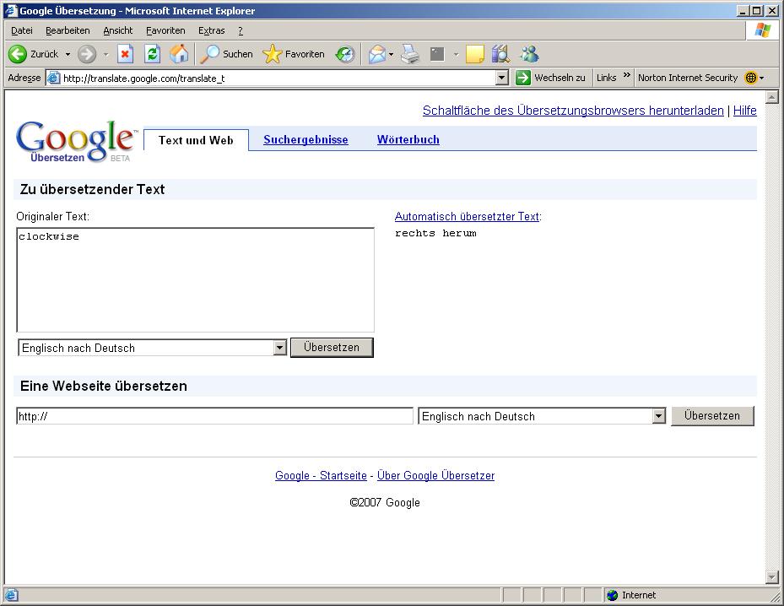Click the Windows flag logo
This screenshot has height=606, width=784.
click(x=763, y=30)
